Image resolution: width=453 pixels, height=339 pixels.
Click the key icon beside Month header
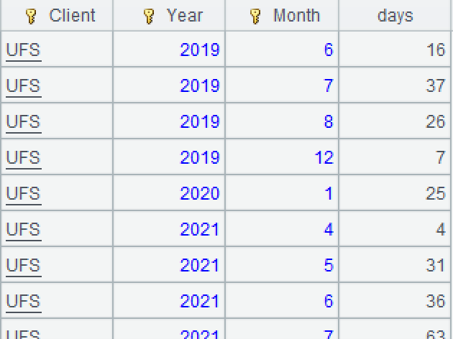(x=255, y=16)
